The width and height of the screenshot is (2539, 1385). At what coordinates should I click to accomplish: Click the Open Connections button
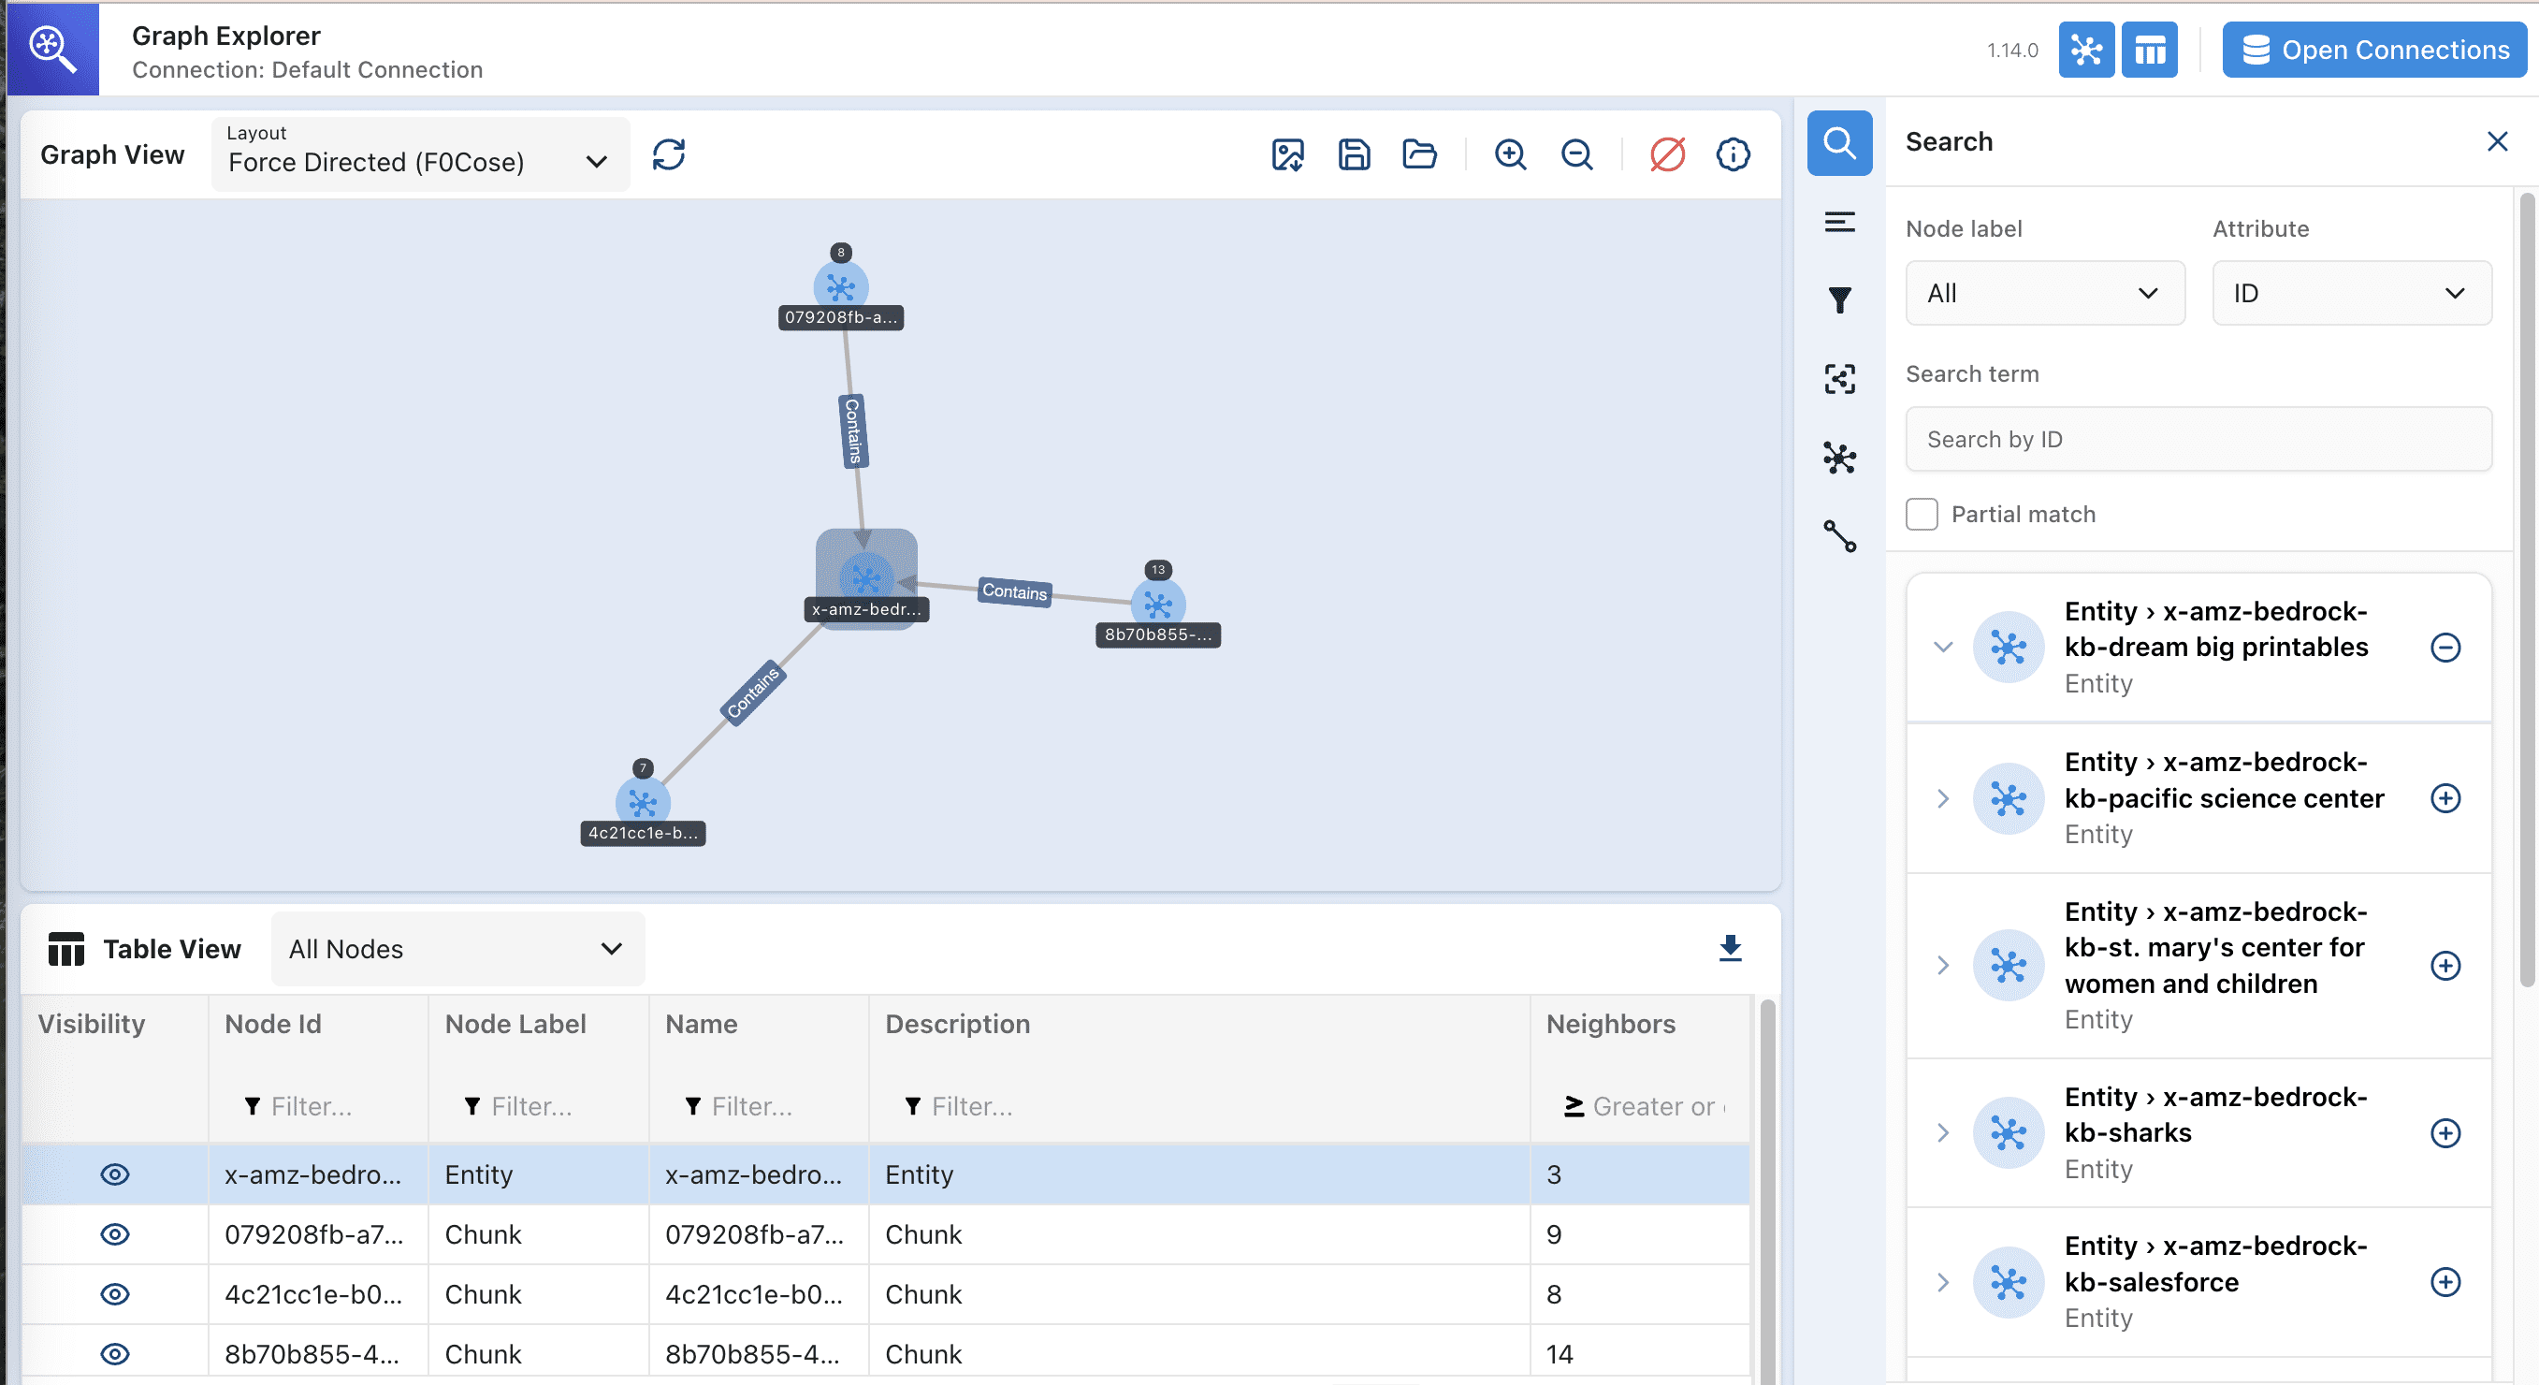tap(2373, 50)
